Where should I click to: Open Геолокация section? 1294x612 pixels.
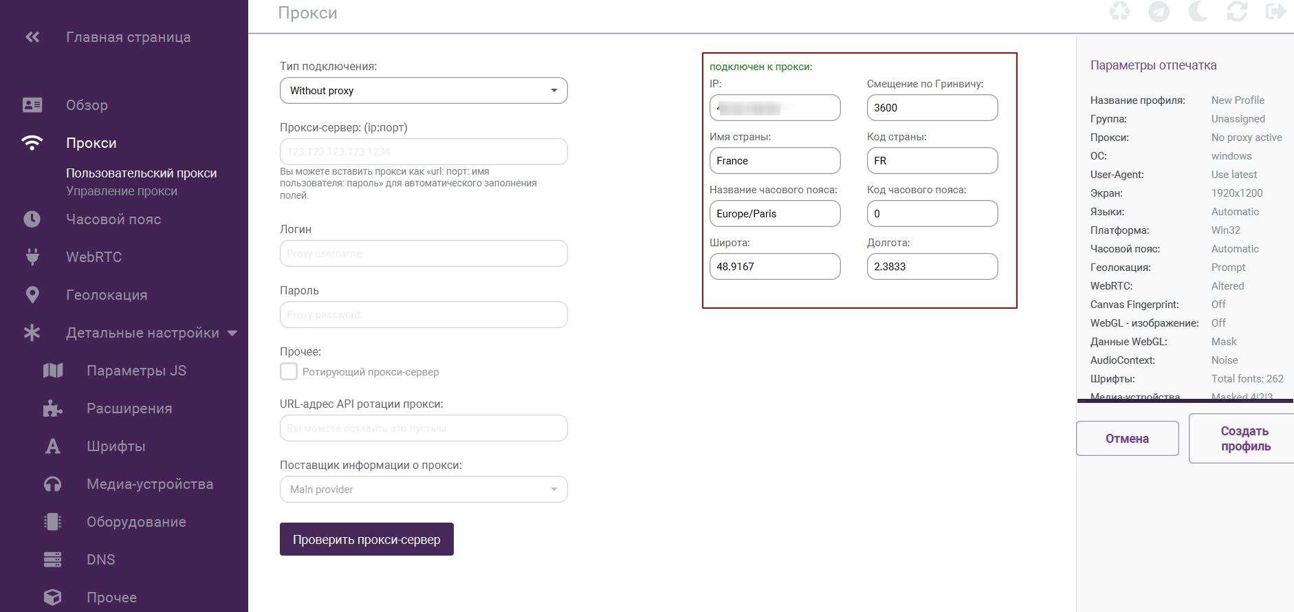click(x=107, y=295)
